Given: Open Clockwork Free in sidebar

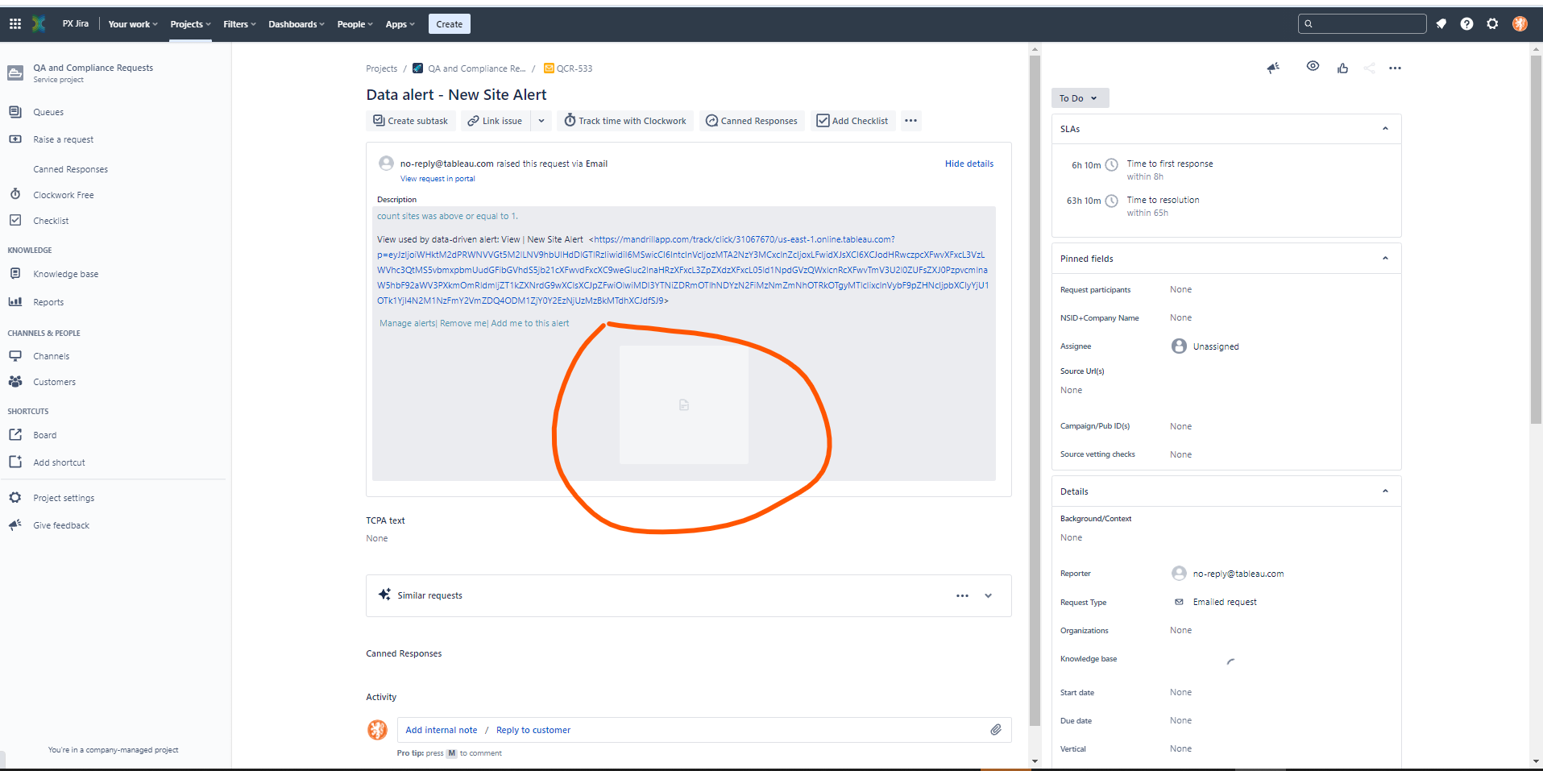Looking at the screenshot, I should [63, 195].
